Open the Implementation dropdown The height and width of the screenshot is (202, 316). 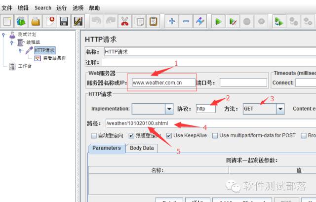153,109
